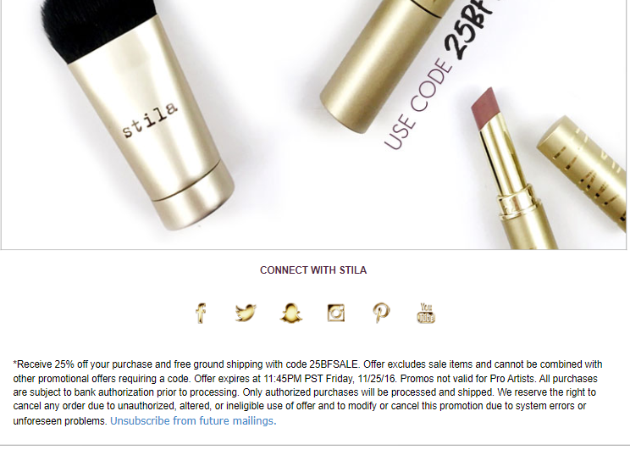630x450 pixels.
Task: Click the 25BFSALE code in disclaimer
Action: pyautogui.click(x=334, y=364)
